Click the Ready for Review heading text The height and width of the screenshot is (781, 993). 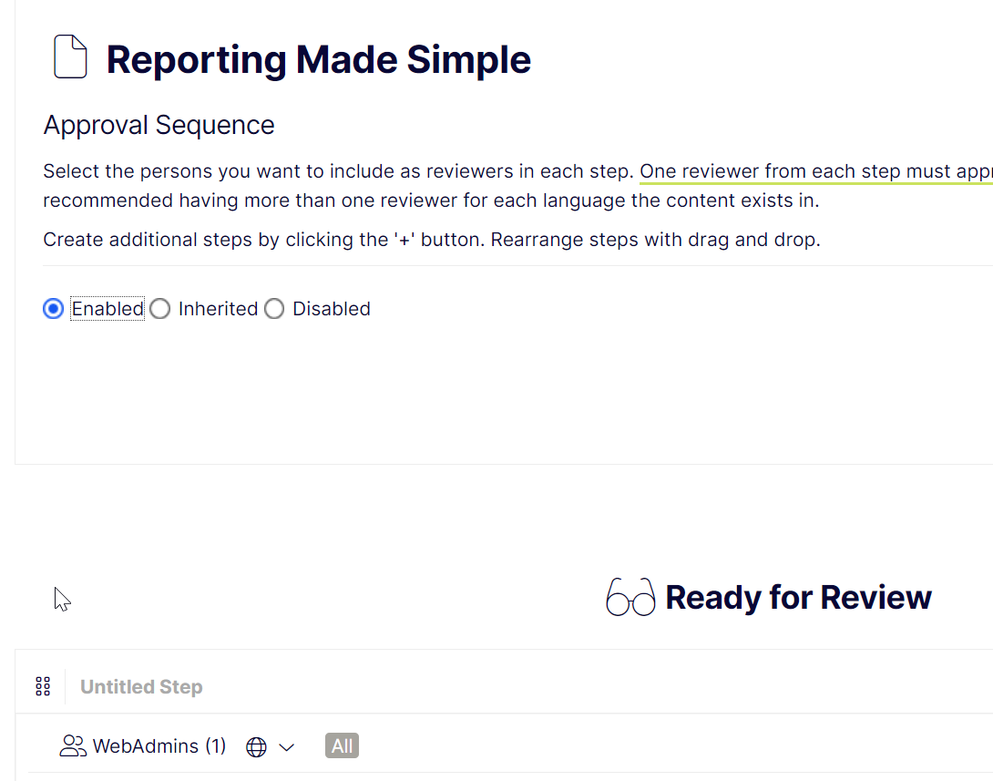pos(798,598)
